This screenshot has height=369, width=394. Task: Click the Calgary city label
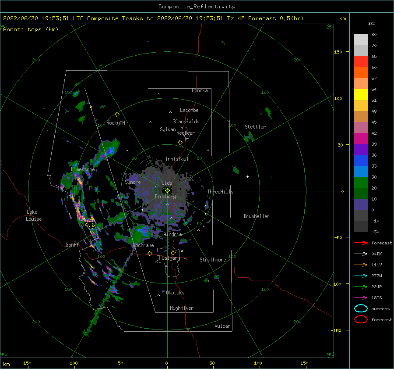click(171, 258)
